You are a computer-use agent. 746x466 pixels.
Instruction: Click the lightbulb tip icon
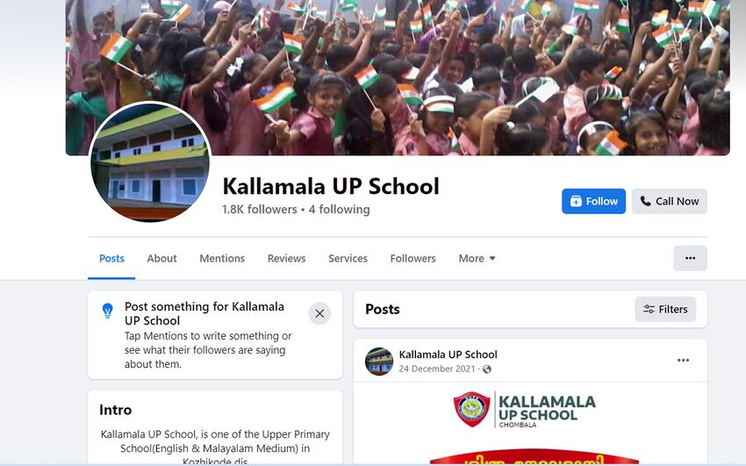108,311
